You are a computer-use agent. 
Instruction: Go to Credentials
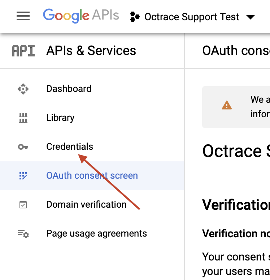(x=70, y=147)
